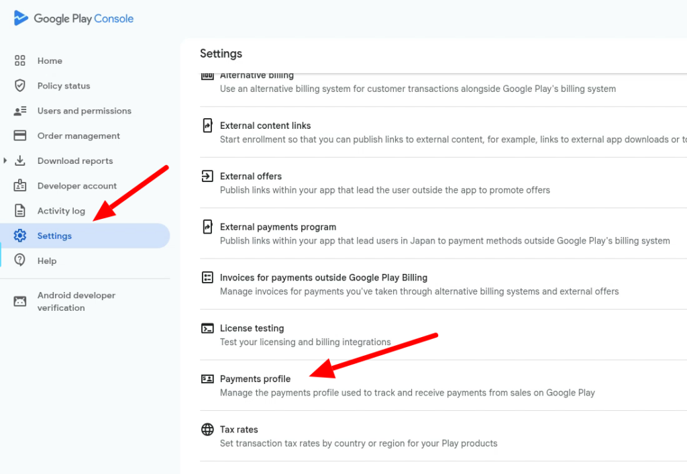Go to Download reports in sidebar

click(x=74, y=161)
